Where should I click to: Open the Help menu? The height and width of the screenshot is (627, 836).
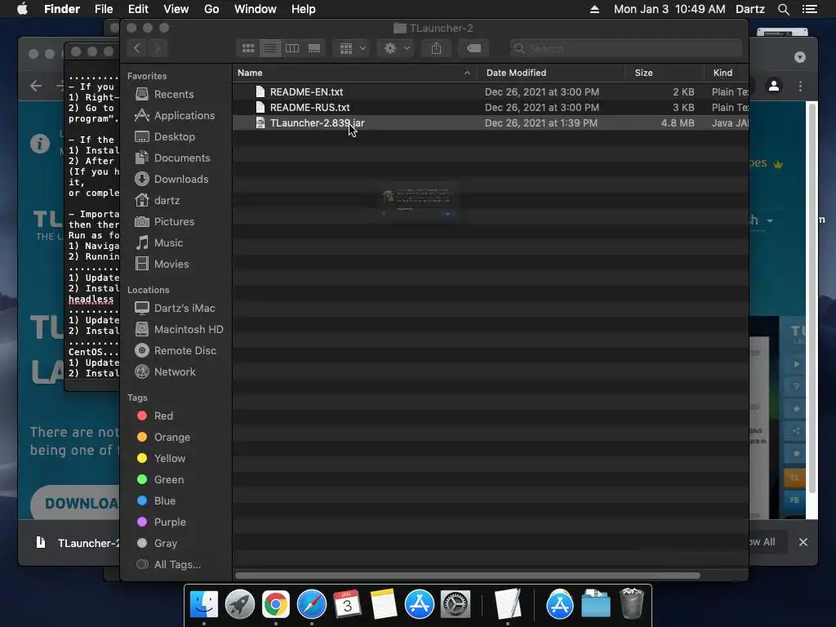point(304,9)
